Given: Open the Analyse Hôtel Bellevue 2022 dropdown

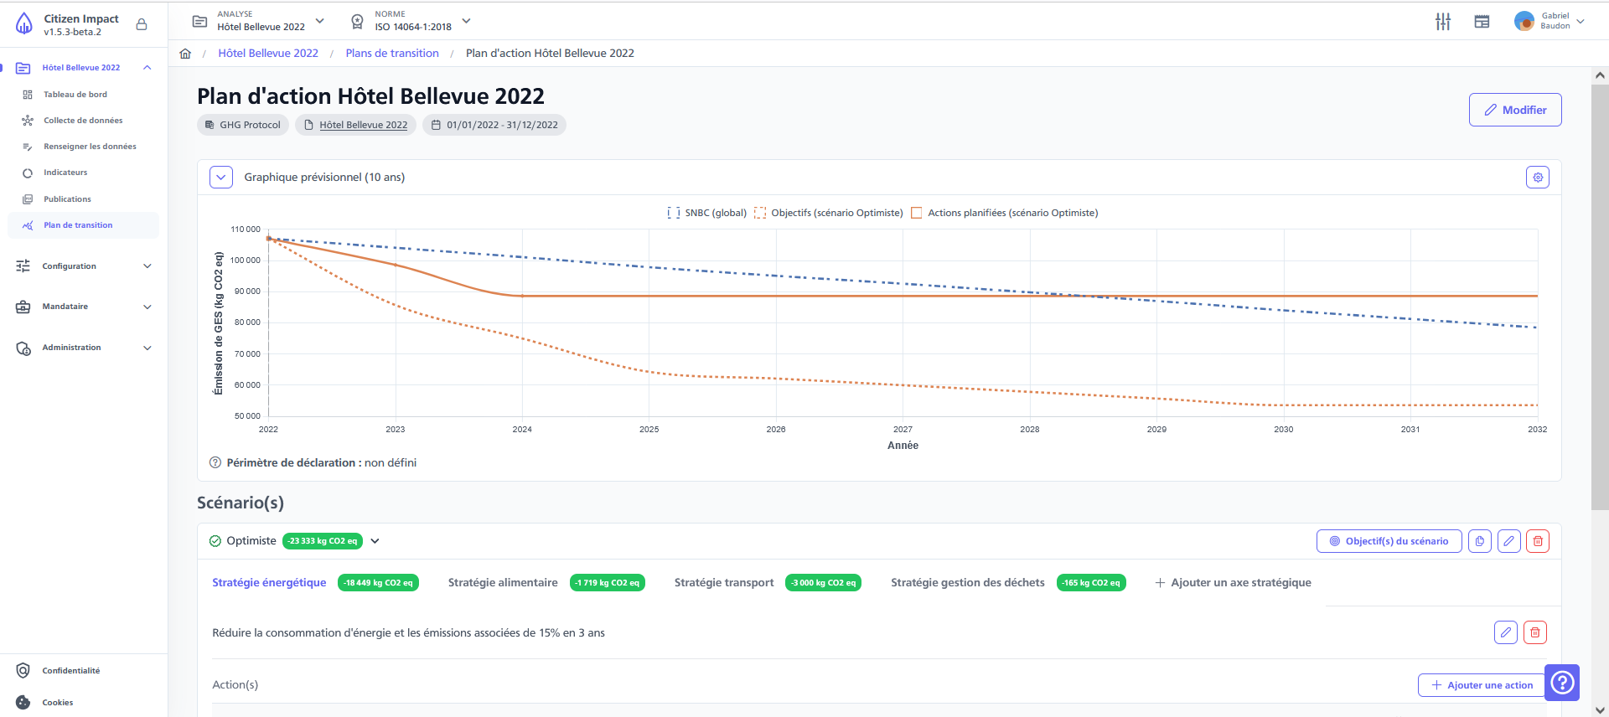Looking at the screenshot, I should pyautogui.click(x=319, y=21).
